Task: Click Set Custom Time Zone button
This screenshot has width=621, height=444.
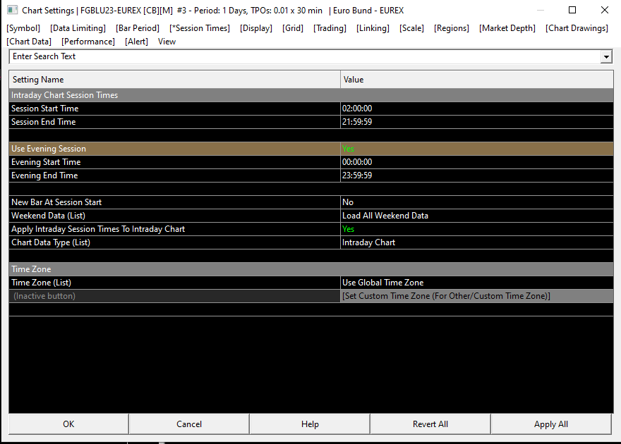Action: point(476,296)
